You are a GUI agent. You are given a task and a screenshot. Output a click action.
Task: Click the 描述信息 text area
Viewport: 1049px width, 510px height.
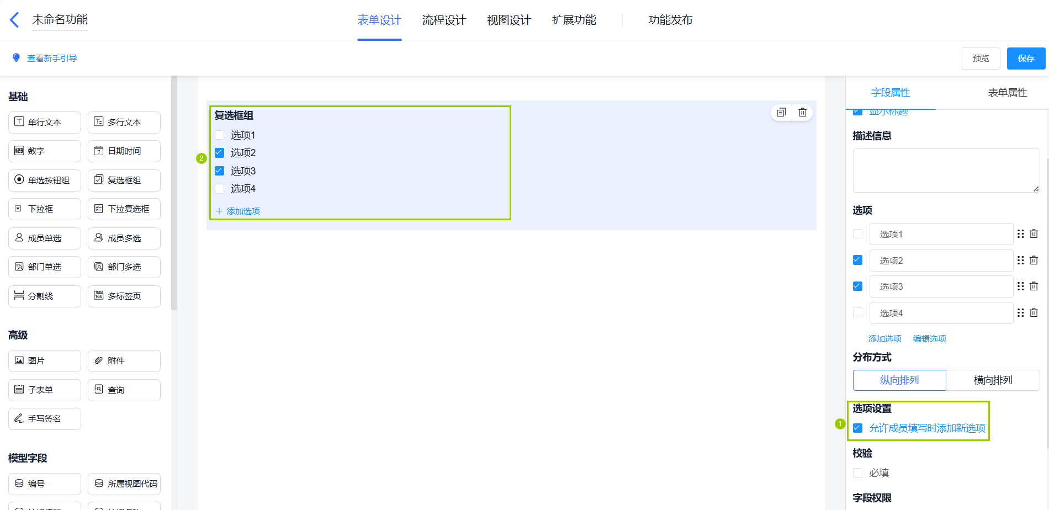pos(946,171)
